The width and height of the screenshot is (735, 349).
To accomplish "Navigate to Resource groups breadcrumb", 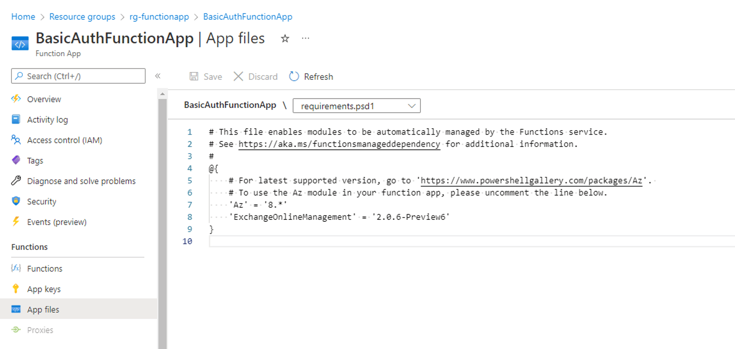I will [82, 17].
